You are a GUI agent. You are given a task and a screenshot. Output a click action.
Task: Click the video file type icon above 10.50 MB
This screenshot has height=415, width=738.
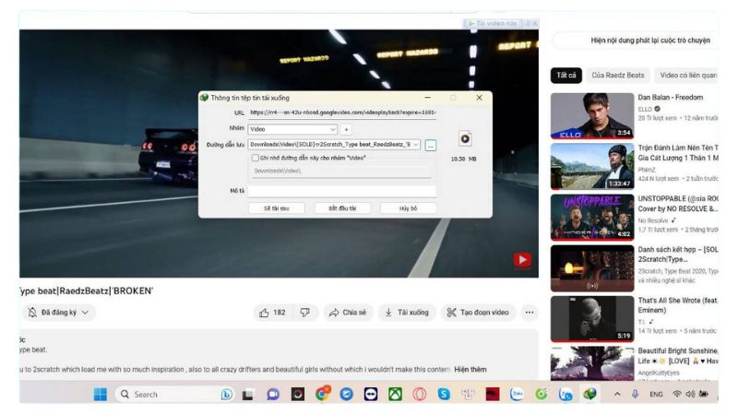465,139
